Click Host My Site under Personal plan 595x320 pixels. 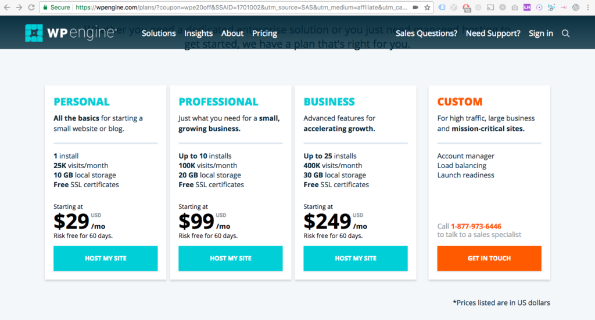coord(106,259)
